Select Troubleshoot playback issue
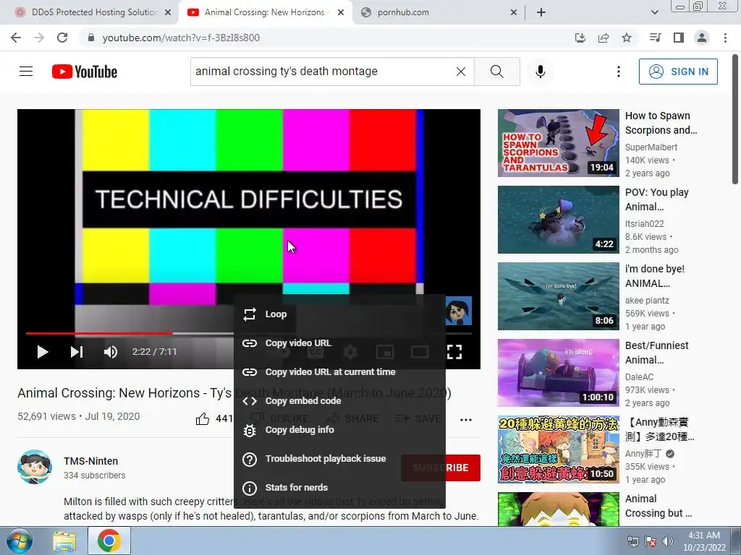This screenshot has height=555, width=741. coord(339,459)
